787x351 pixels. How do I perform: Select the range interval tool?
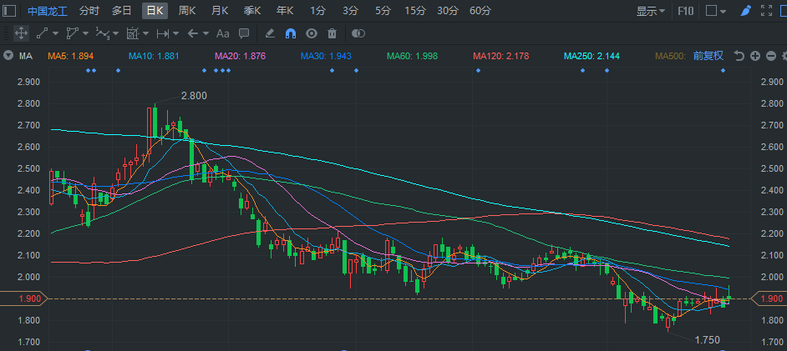coord(163,33)
